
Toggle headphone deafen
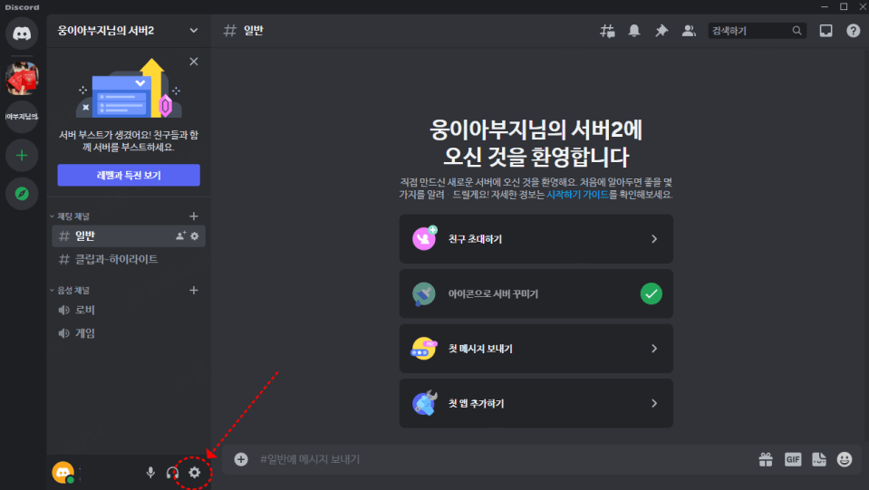[x=172, y=472]
